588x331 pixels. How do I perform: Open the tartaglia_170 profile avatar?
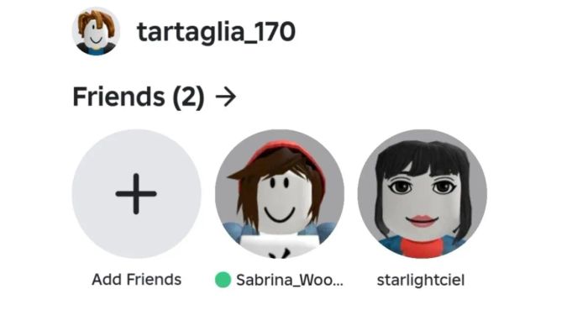tap(96, 31)
